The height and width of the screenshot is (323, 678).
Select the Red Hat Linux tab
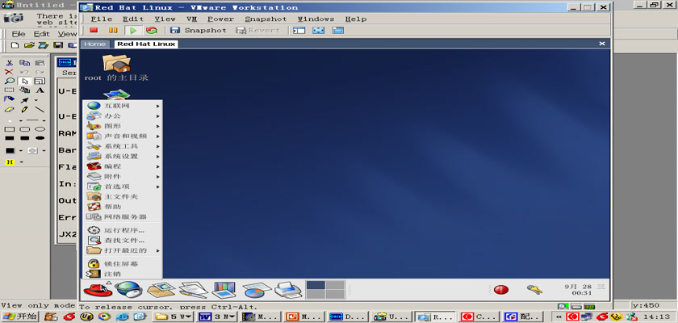pos(146,44)
